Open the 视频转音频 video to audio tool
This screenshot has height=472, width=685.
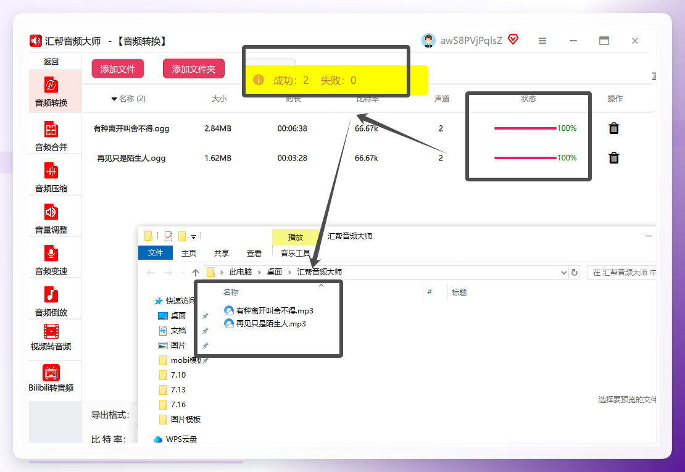pos(51,337)
